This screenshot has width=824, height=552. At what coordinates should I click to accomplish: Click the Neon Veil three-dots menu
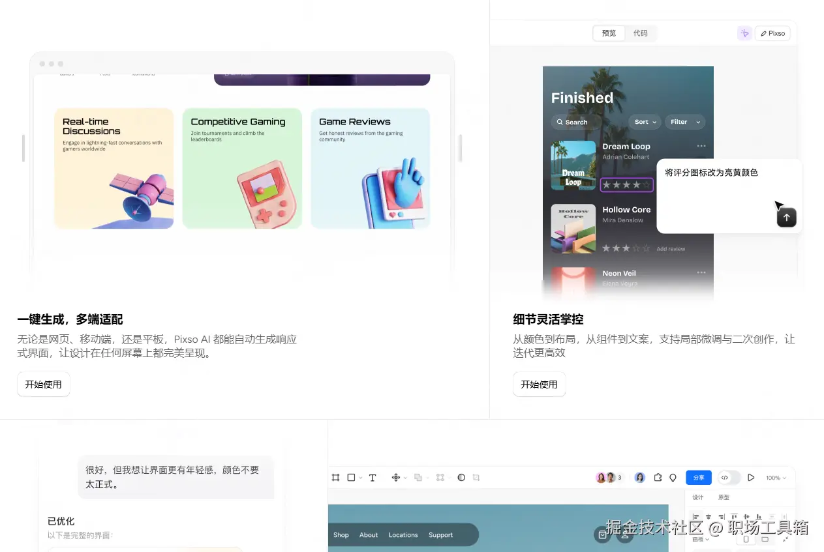[701, 272]
